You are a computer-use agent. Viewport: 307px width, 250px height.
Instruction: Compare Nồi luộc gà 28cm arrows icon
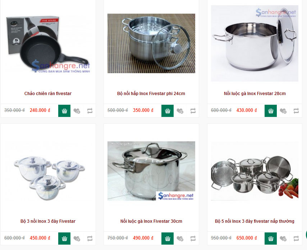[x=296, y=111]
